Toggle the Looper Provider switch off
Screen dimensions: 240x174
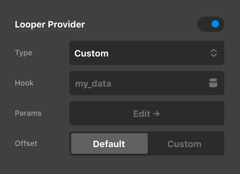coord(210,24)
